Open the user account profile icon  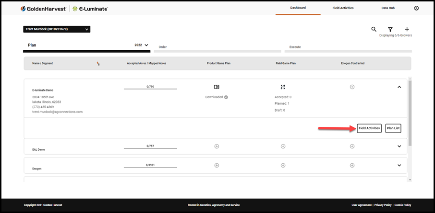(x=416, y=8)
